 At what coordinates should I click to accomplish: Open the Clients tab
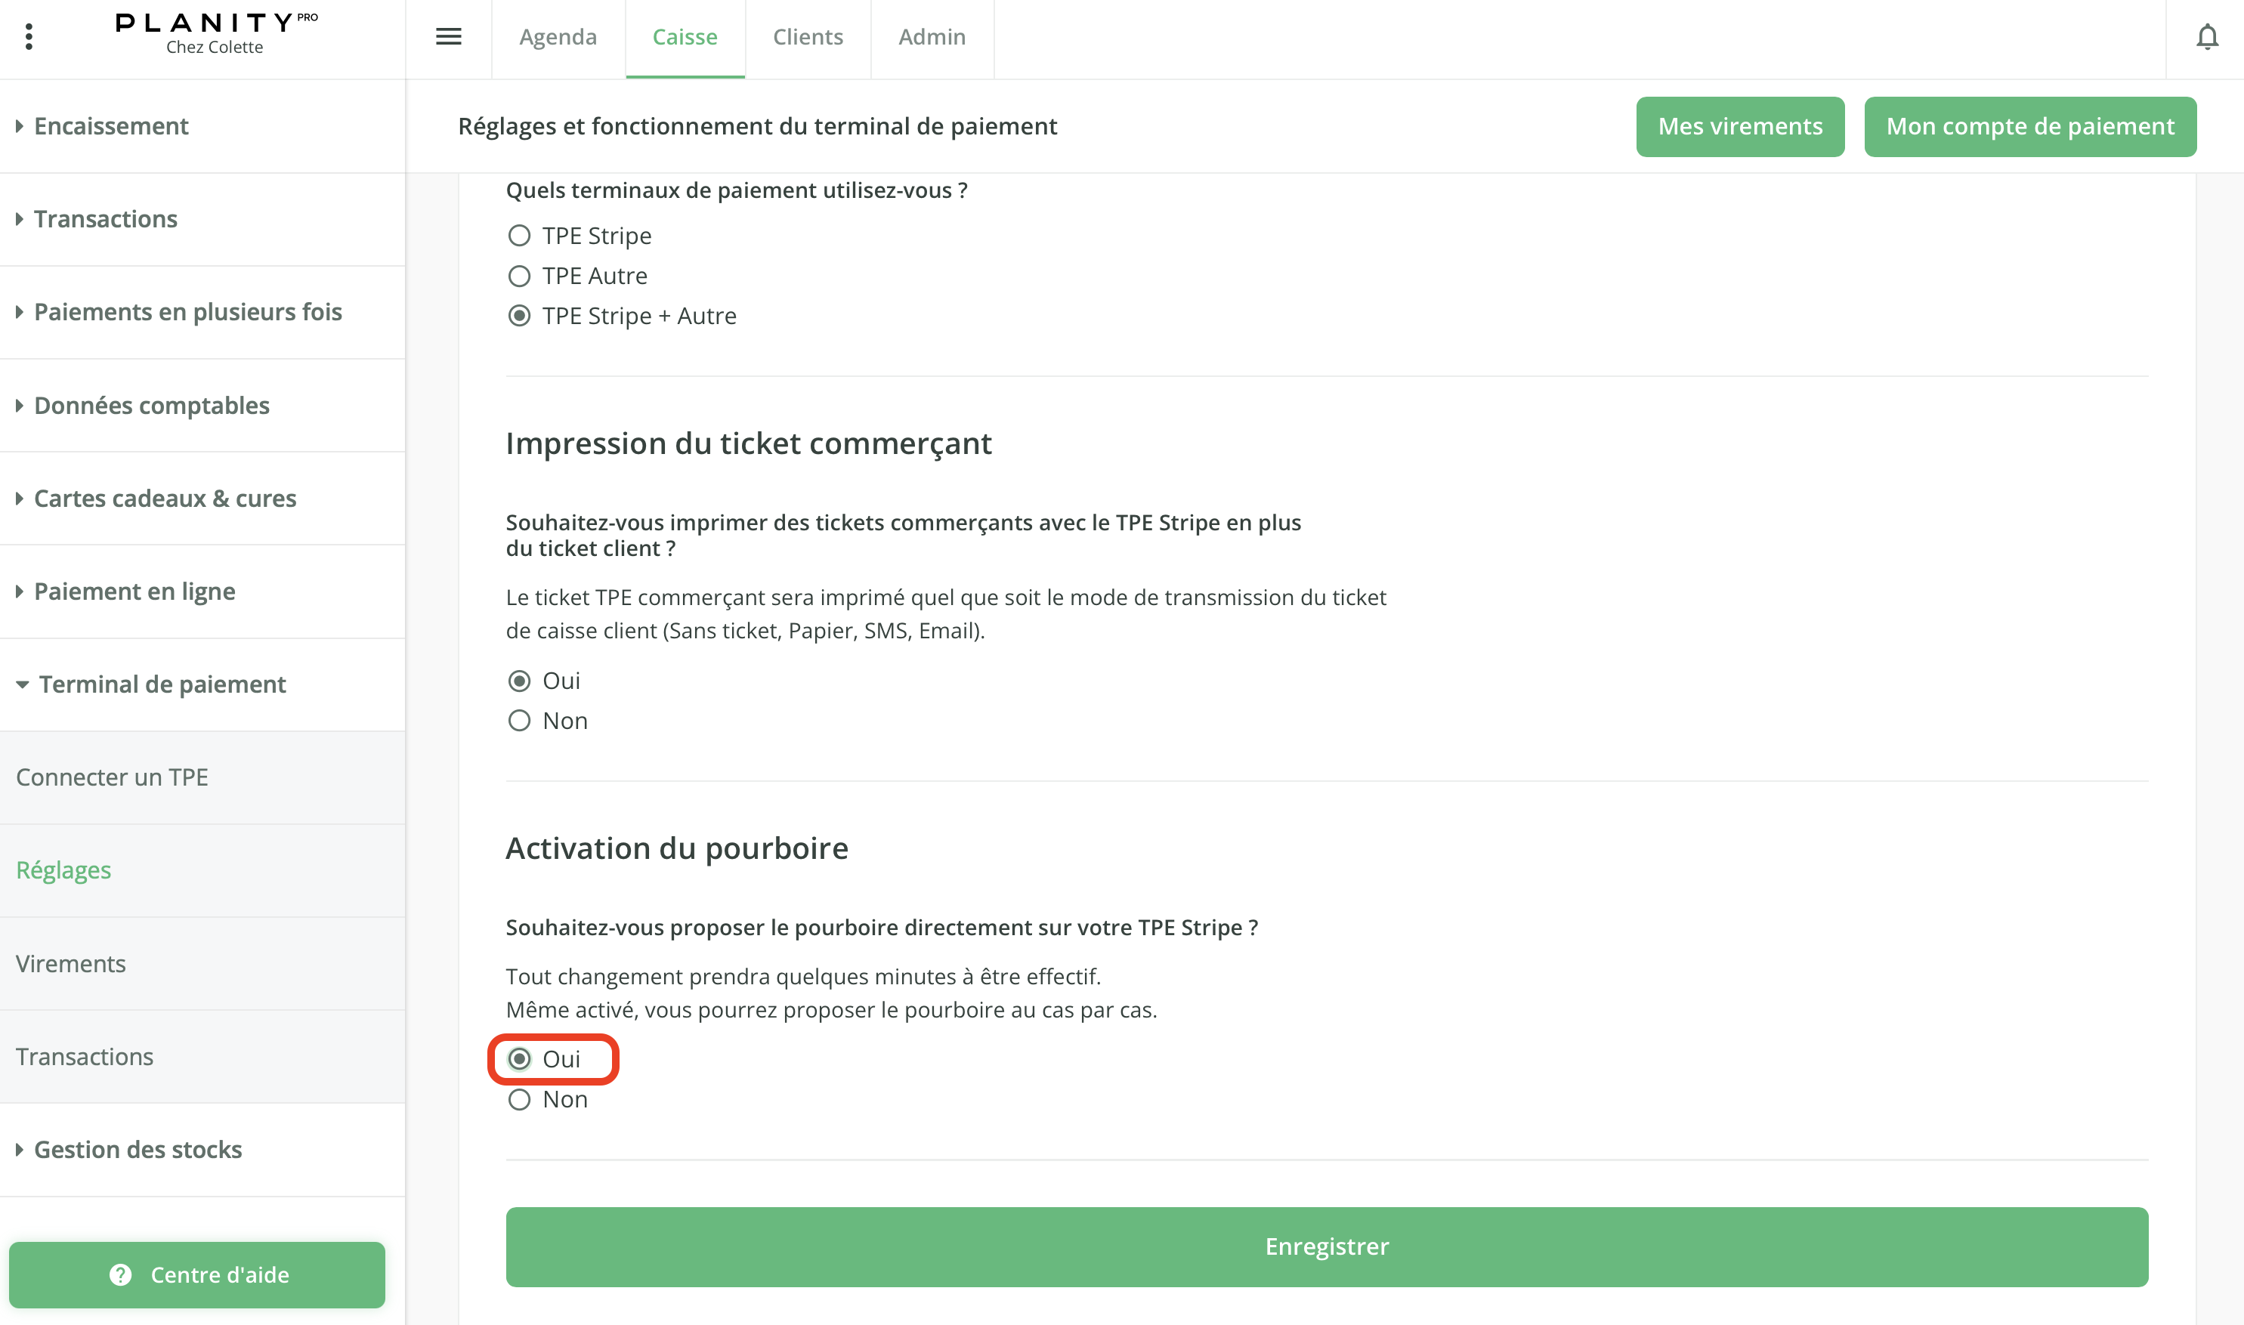pos(807,36)
